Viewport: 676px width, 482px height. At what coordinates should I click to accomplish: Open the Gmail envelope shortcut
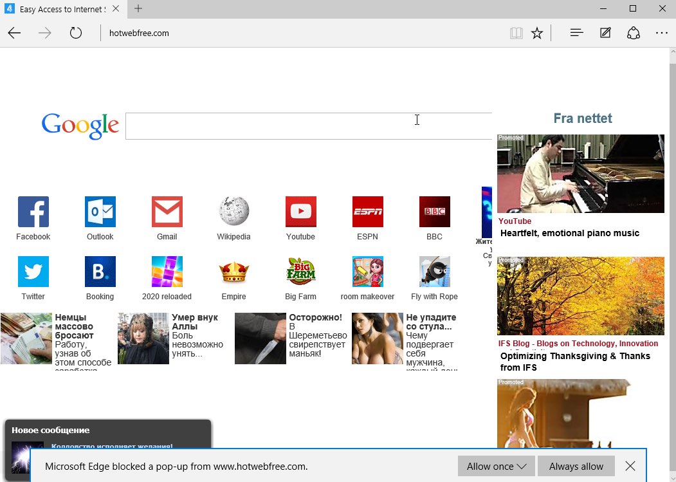pyautogui.click(x=167, y=212)
